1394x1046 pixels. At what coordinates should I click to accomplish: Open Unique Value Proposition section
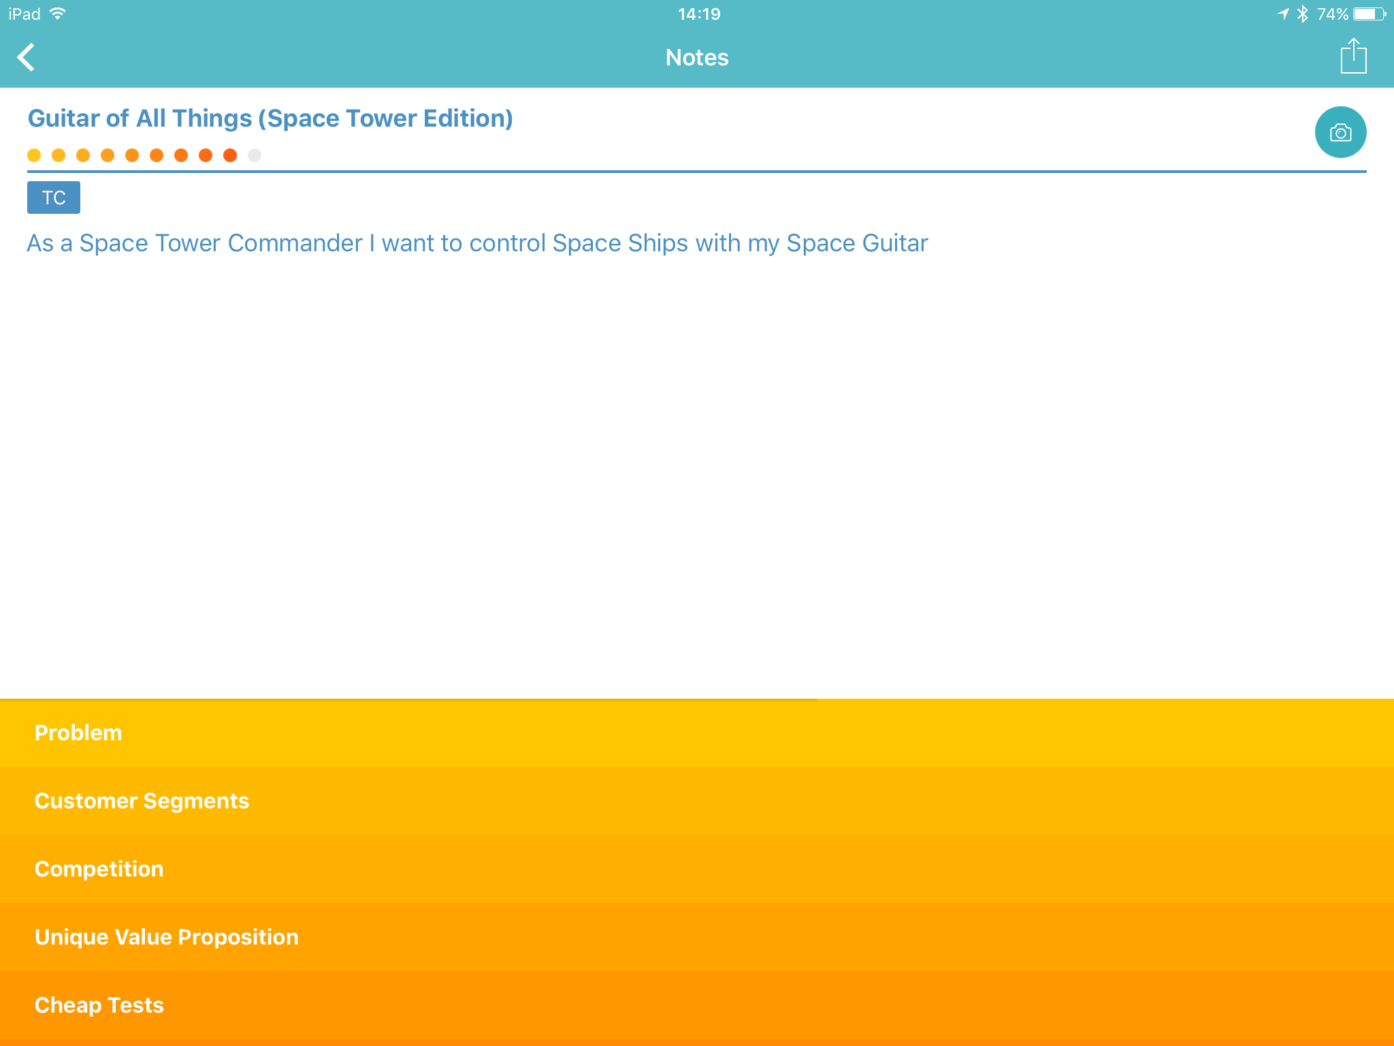coord(166,937)
